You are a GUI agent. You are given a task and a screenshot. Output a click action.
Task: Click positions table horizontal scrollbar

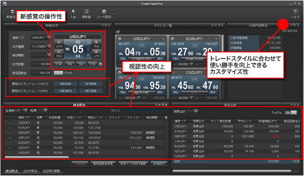point(37,157)
